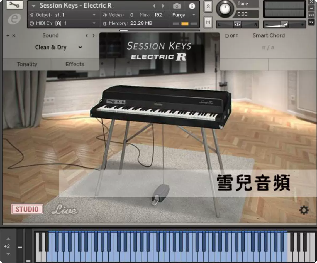Image resolution: width=317 pixels, height=263 pixels.
Task: Collapse the instrument header with the triangle
Action: point(33,6)
